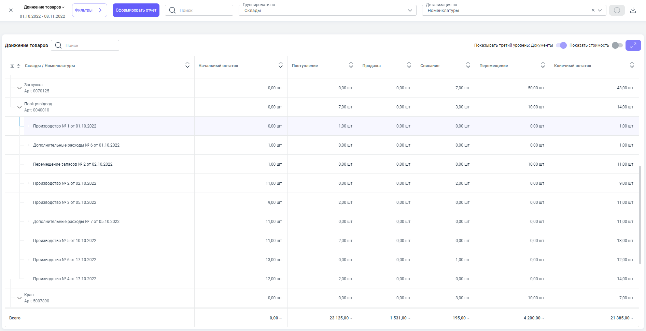
Task: Sort by Начальный остаток column
Action: (280, 65)
